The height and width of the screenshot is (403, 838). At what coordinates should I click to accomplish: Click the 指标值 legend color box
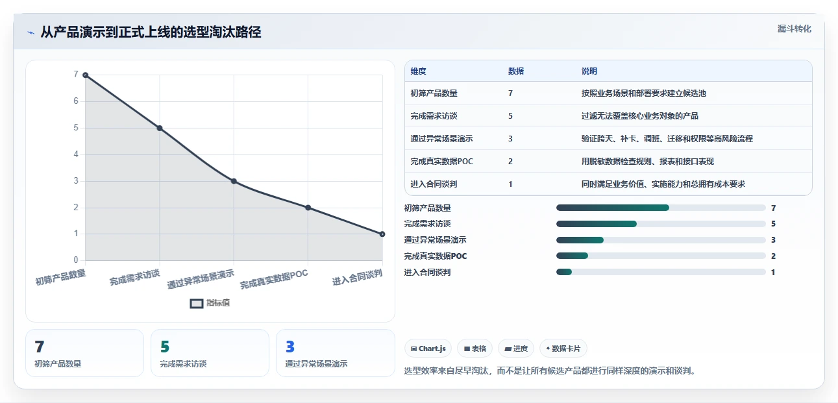197,303
